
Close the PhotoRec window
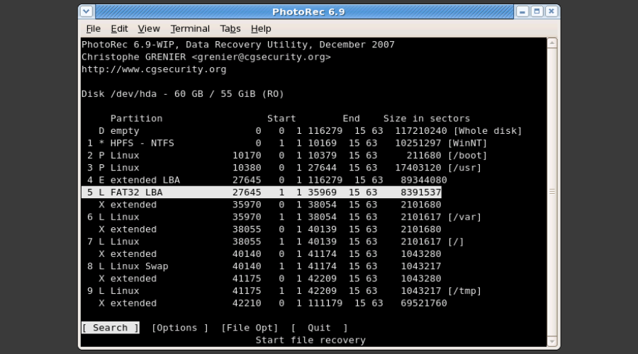click(552, 11)
